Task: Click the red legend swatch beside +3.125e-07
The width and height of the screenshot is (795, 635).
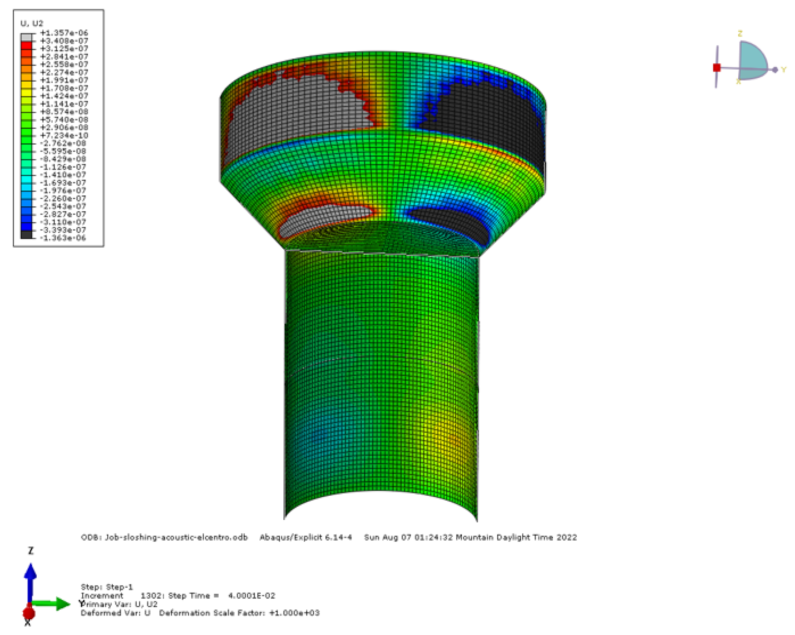Action: coord(26,46)
